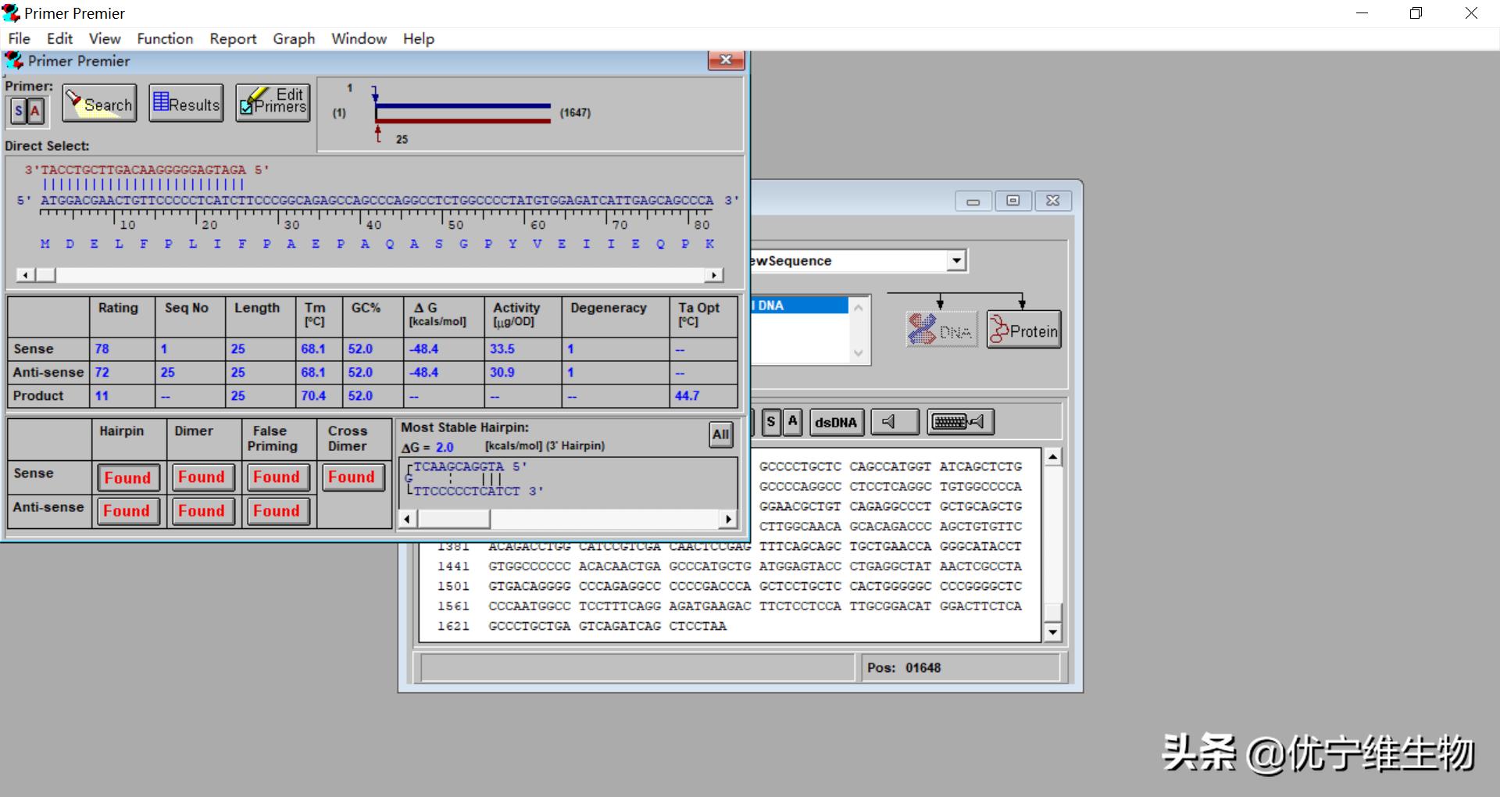Select the DNA sequence view icon
The image size is (1500, 797).
point(941,330)
